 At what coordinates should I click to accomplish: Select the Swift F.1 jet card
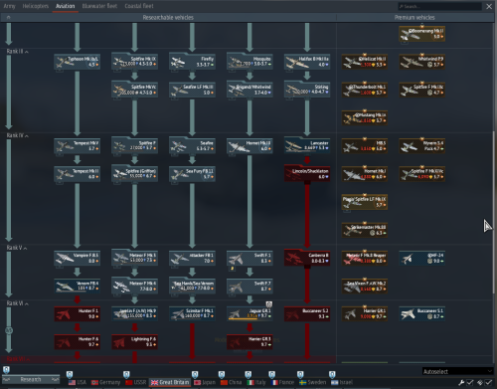click(249, 258)
